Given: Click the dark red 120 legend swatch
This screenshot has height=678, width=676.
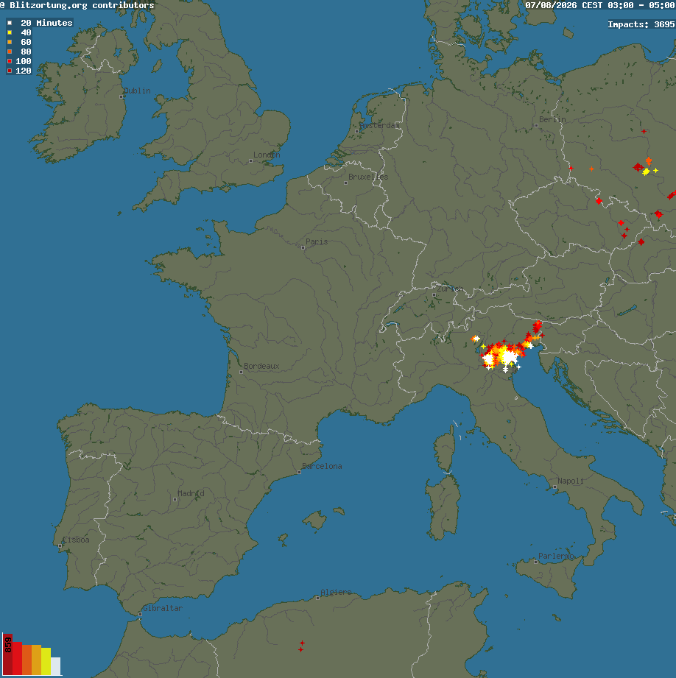Looking at the screenshot, I should (10, 71).
